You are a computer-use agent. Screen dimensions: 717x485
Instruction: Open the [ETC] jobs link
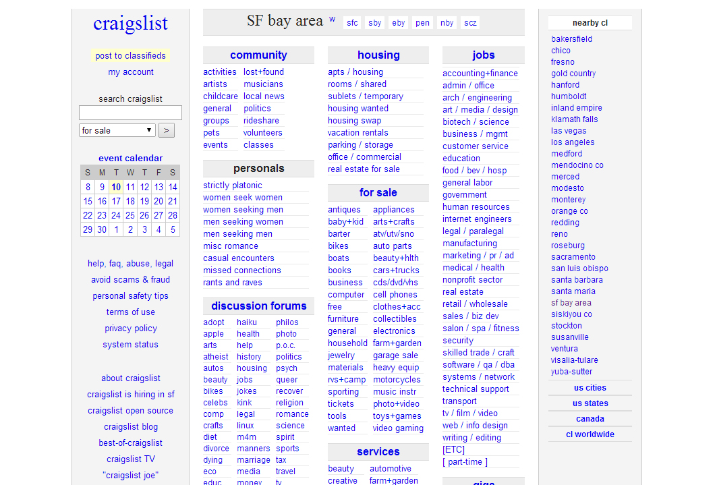tap(454, 450)
